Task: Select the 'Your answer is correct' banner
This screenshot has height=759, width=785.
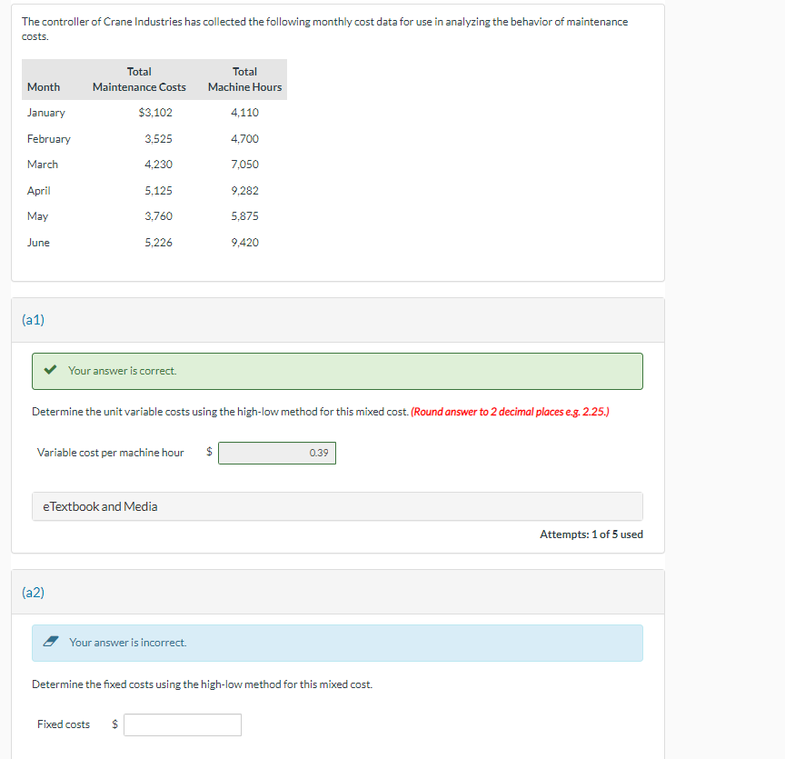Action: coord(337,371)
